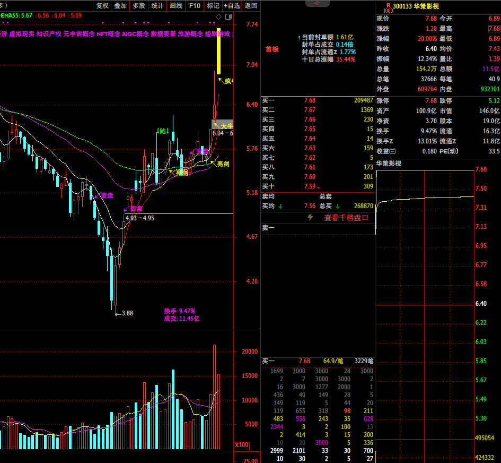
Task: Click the 买一 7.68 order queue header
Action: [318, 361]
